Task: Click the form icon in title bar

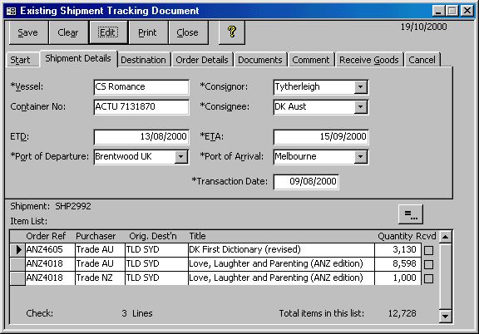Action: click(x=12, y=12)
